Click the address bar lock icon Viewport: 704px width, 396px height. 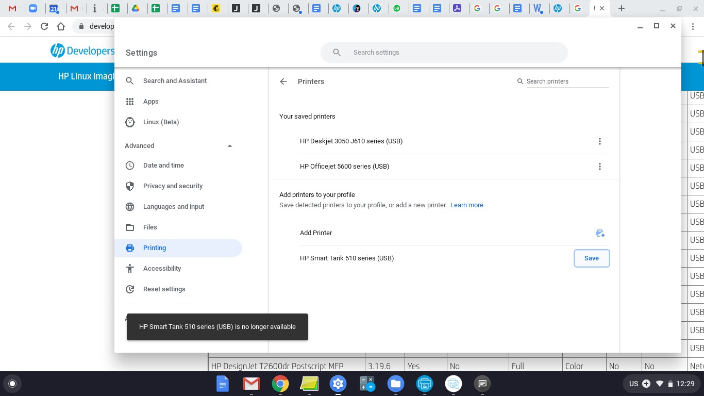click(81, 26)
